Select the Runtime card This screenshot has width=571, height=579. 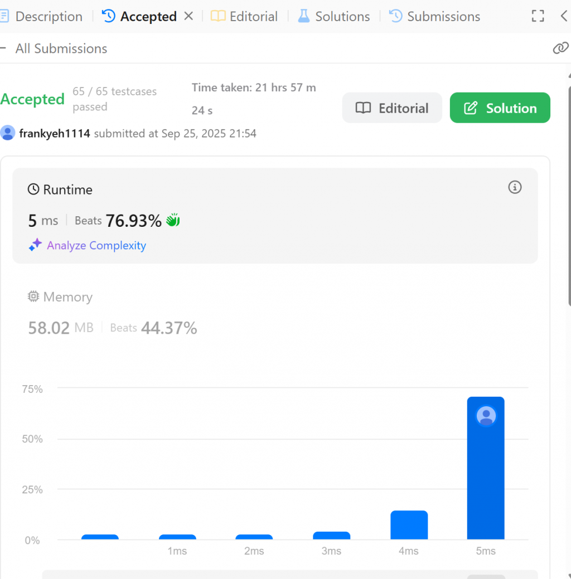pyautogui.click(x=275, y=216)
